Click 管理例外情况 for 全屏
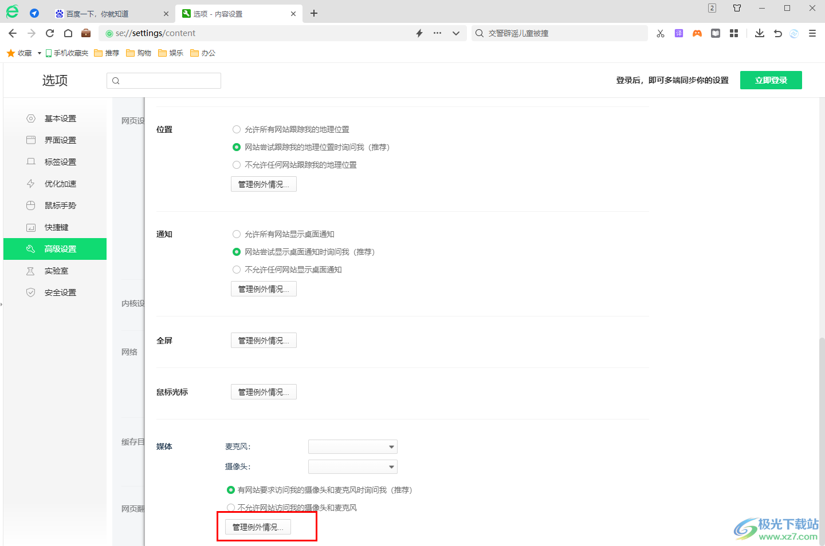 (x=264, y=341)
